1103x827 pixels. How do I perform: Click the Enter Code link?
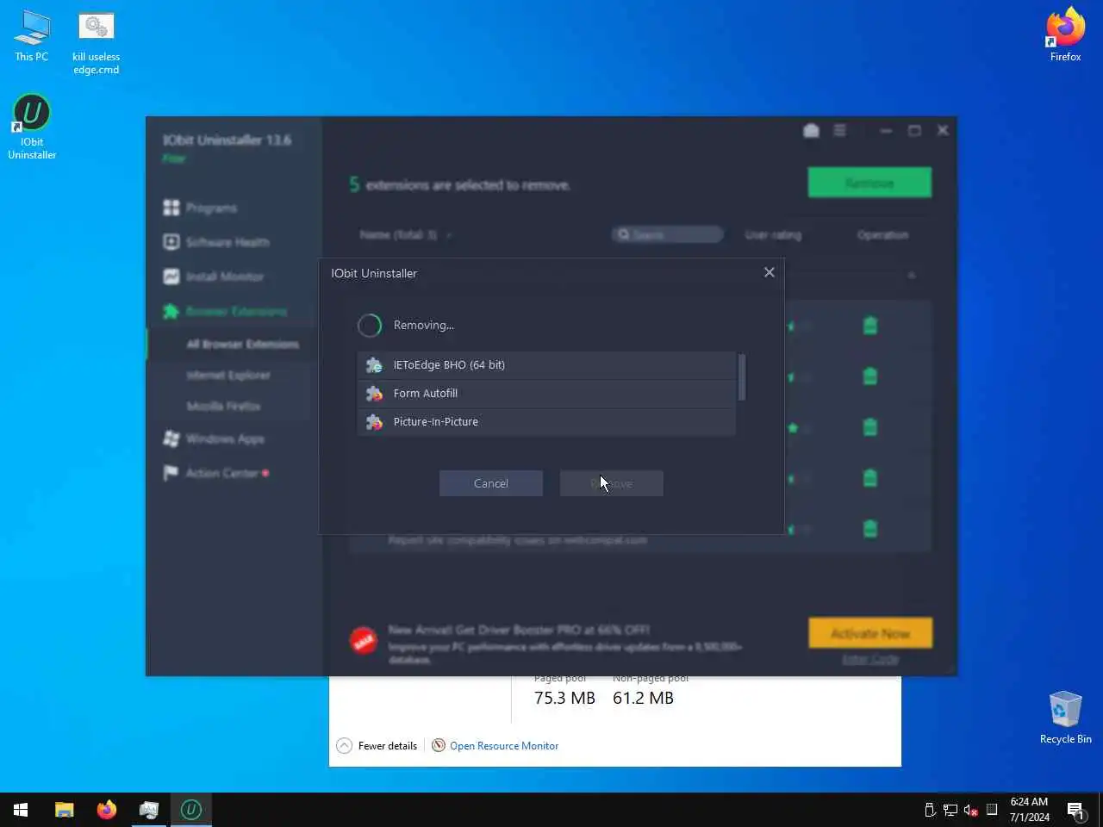[870, 659]
